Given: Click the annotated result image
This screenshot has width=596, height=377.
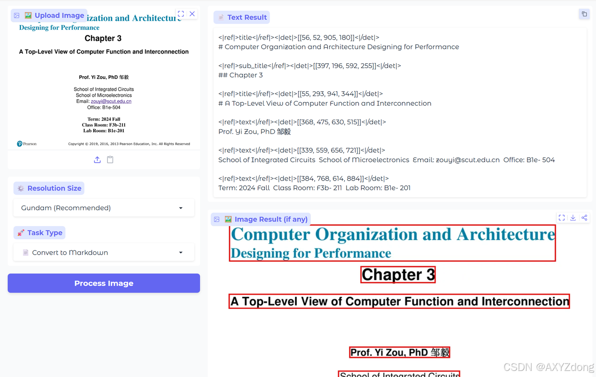Looking at the screenshot, I should 400,301.
